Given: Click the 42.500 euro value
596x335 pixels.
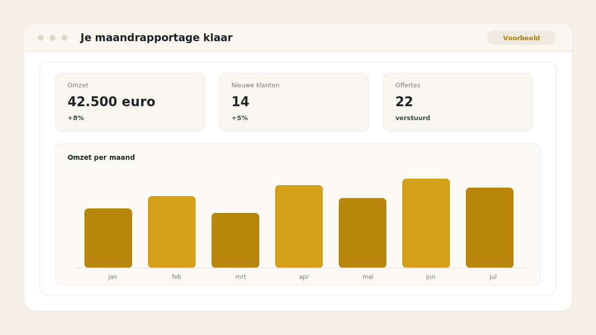Looking at the screenshot, I should 111,102.
